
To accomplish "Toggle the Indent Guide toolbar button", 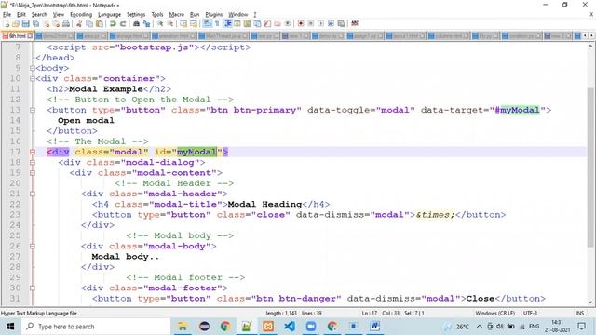I will click(x=227, y=23).
